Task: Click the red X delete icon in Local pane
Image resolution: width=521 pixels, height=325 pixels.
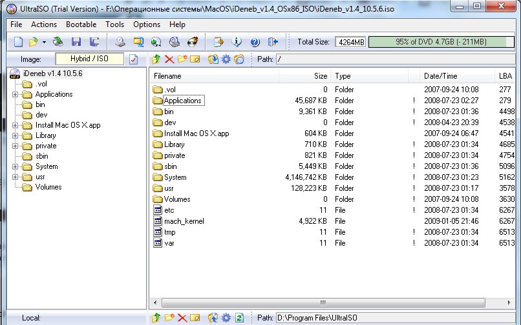Action: tap(182, 318)
